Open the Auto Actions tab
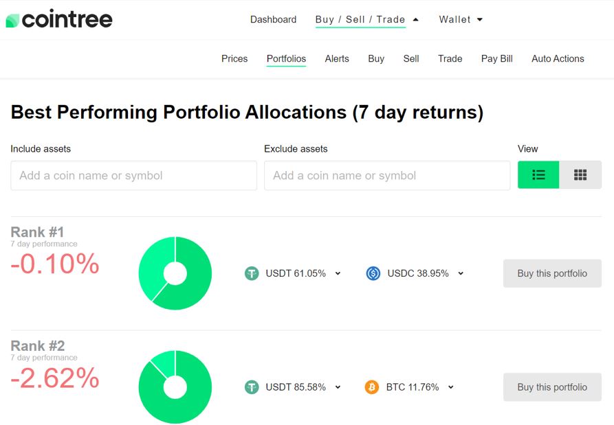614x425 pixels. pos(558,58)
